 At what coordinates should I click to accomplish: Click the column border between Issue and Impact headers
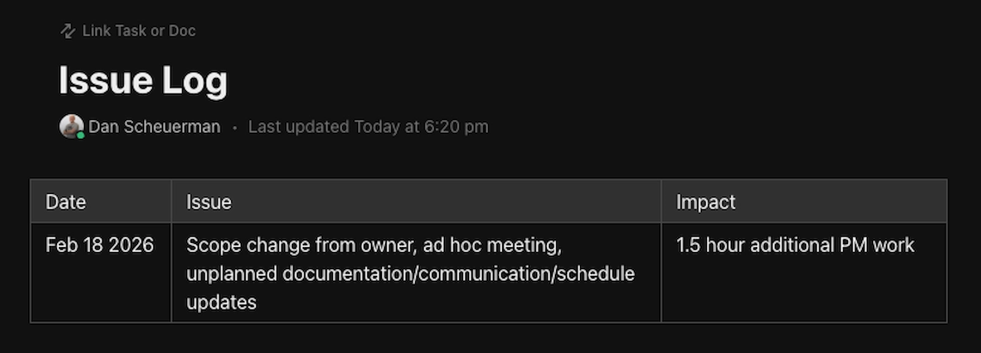pyautogui.click(x=661, y=201)
